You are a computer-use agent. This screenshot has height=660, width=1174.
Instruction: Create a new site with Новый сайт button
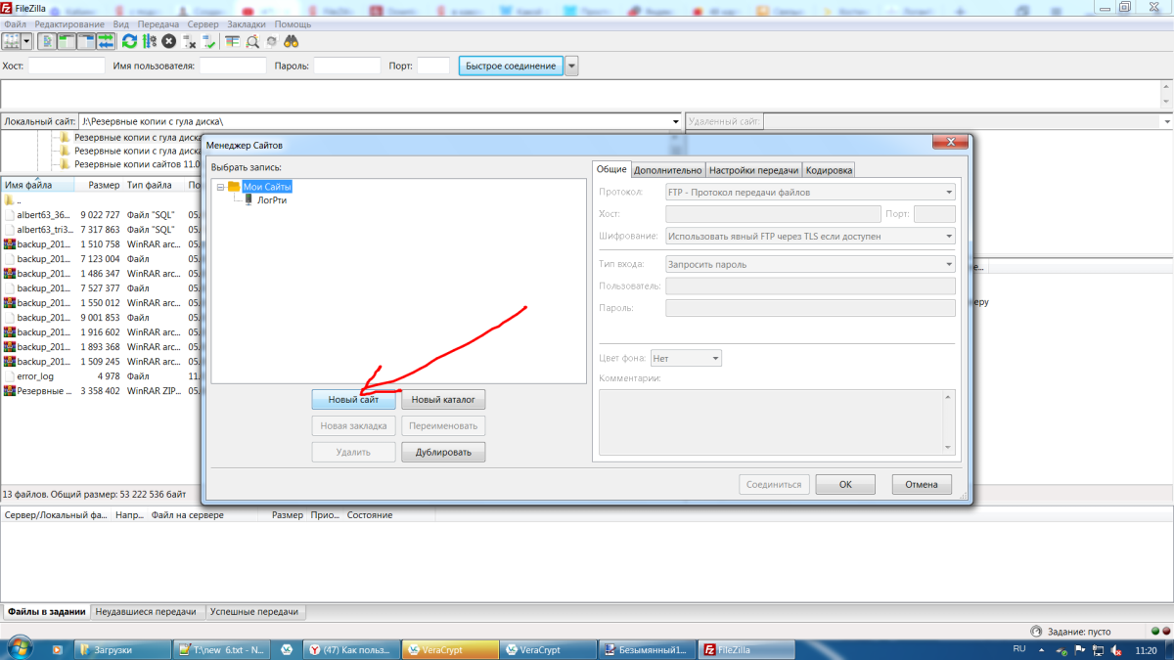[353, 399]
